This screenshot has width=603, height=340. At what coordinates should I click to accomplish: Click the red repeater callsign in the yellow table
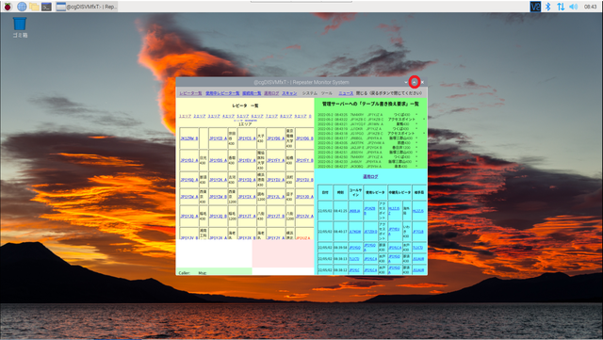click(302, 238)
